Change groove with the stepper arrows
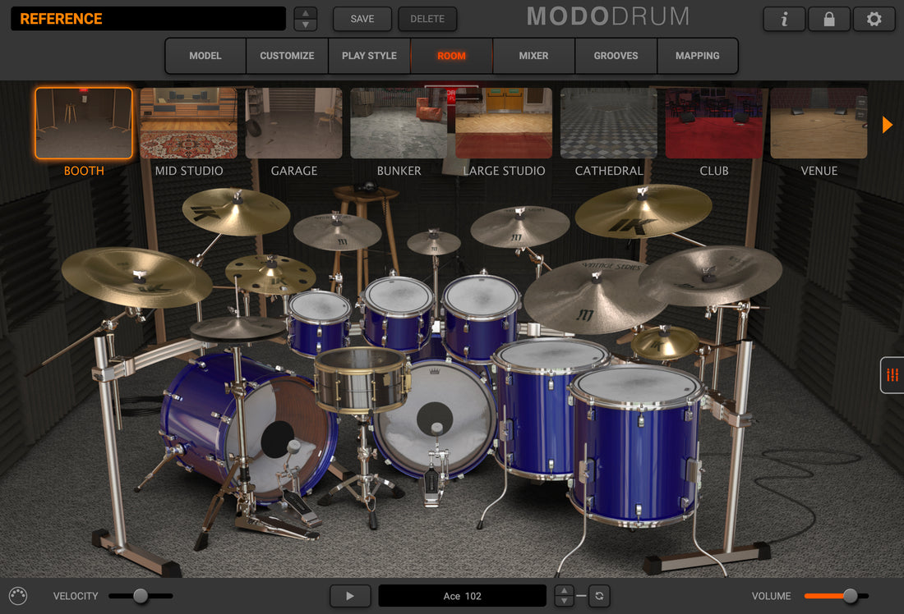Viewport: 904px width, 614px height. [564, 596]
